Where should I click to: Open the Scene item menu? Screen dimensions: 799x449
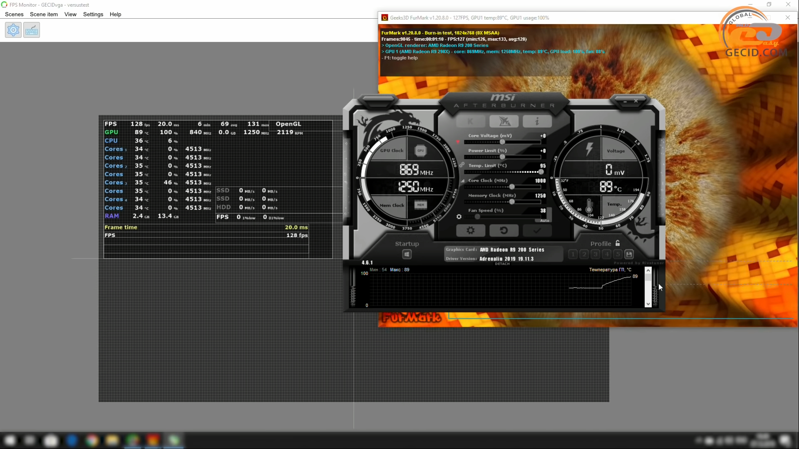[x=44, y=14]
